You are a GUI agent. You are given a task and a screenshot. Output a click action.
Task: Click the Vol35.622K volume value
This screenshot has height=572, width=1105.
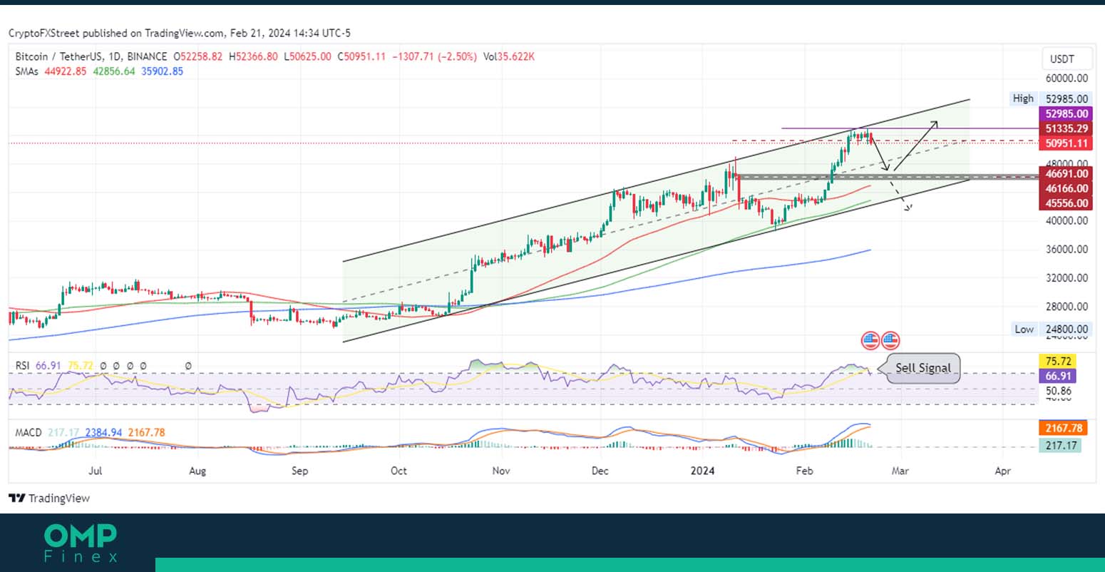pyautogui.click(x=509, y=56)
